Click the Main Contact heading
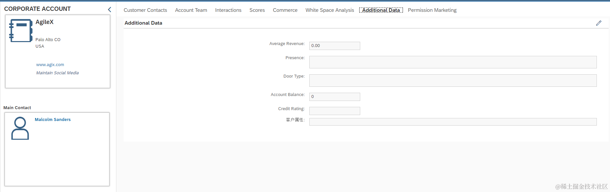The image size is (610, 192). point(17,108)
